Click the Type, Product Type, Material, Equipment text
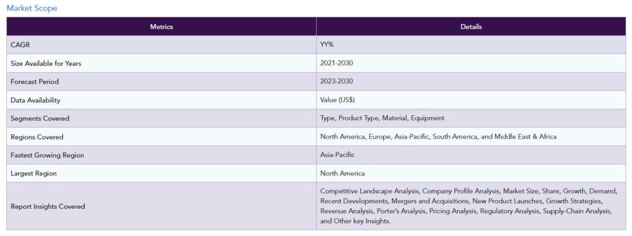 point(382,118)
